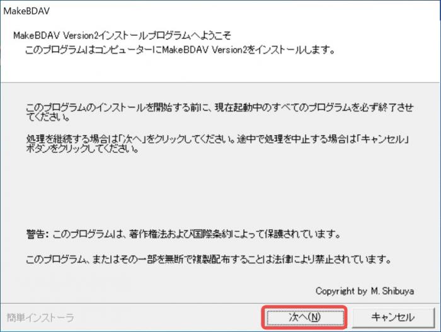This screenshot has height=332, width=441.
Task: Click the 警告 copyright protection warning line
Action: coord(183,234)
